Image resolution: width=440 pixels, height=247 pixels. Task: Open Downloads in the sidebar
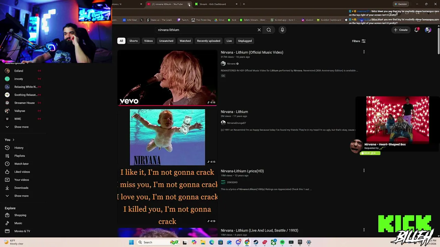coord(21,188)
